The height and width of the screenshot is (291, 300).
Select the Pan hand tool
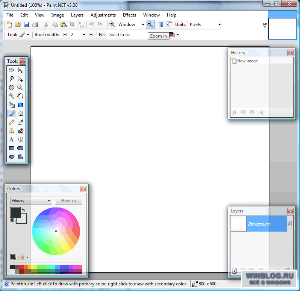(20, 96)
